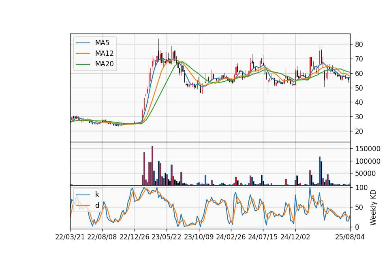The image size is (389, 279).
Task: Click the 50 tick on Weekly KD axis
Action: click(x=359, y=207)
